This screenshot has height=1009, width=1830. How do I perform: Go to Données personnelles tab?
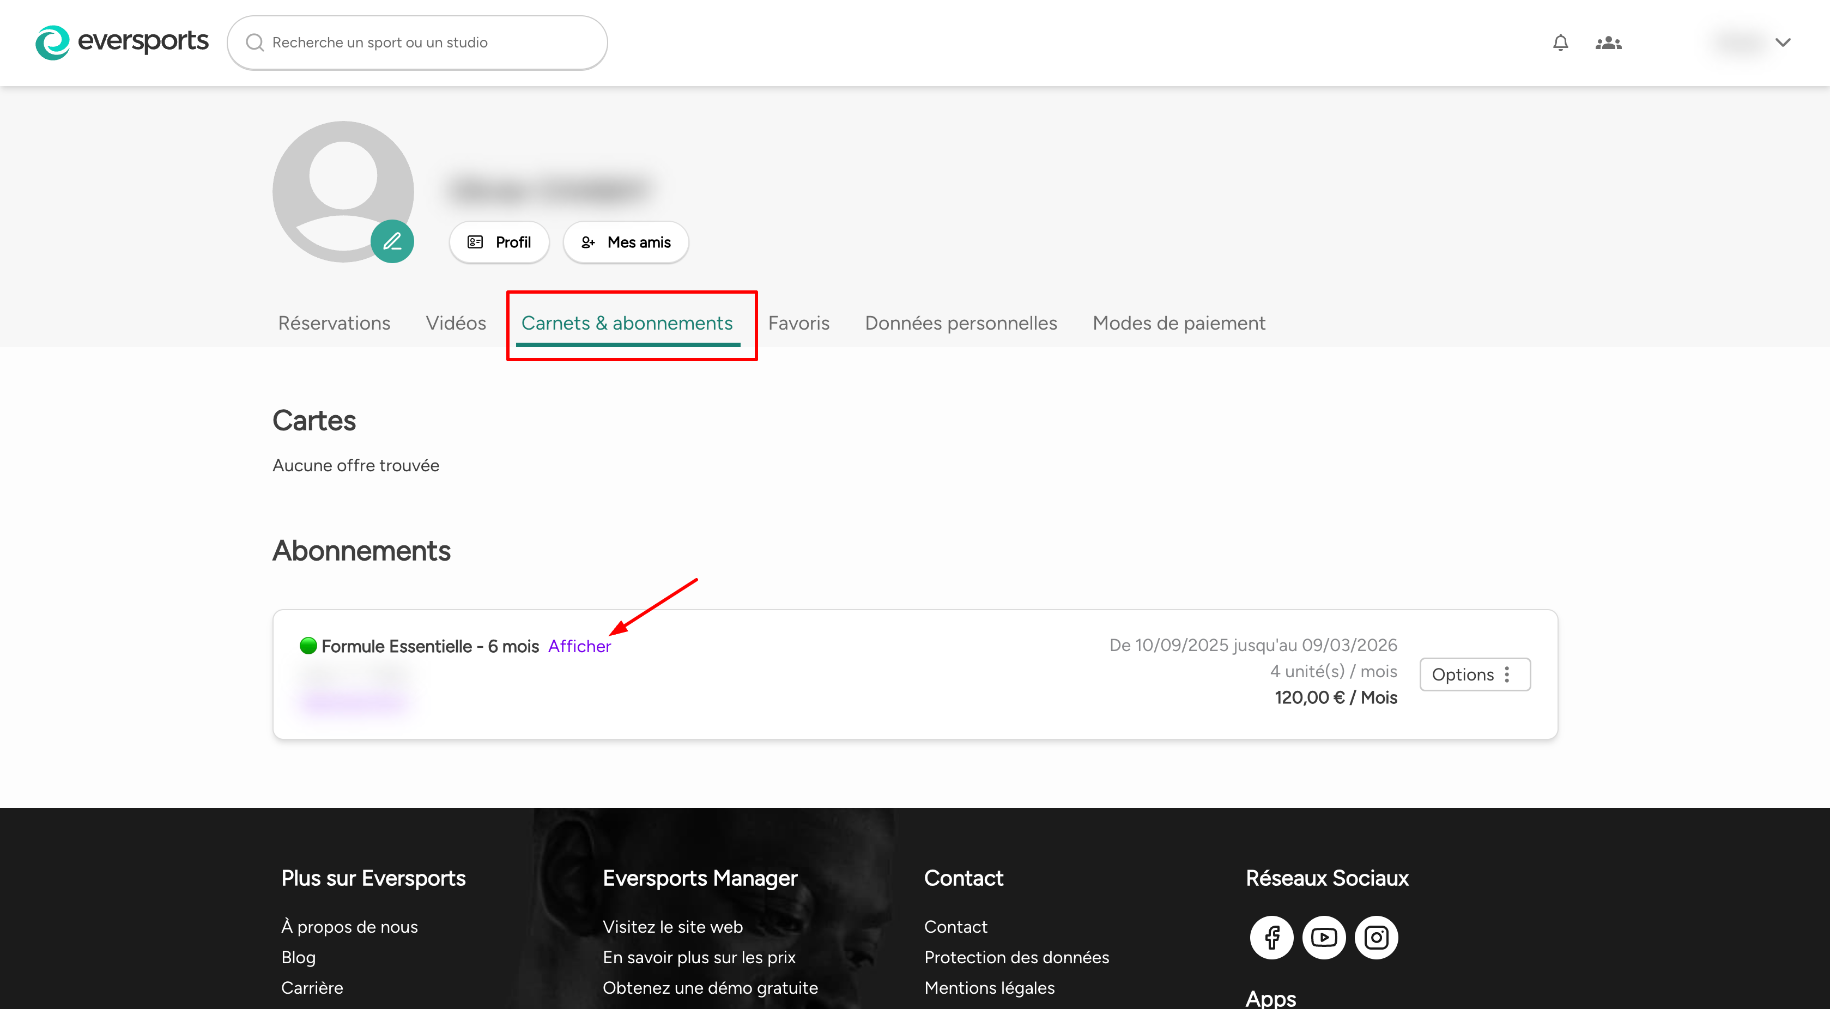point(960,323)
